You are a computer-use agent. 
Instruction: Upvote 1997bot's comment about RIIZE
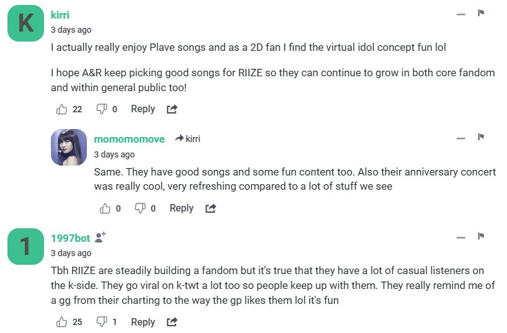coord(62,322)
